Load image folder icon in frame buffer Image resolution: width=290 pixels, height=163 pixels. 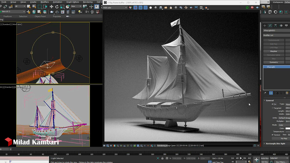(166, 8)
